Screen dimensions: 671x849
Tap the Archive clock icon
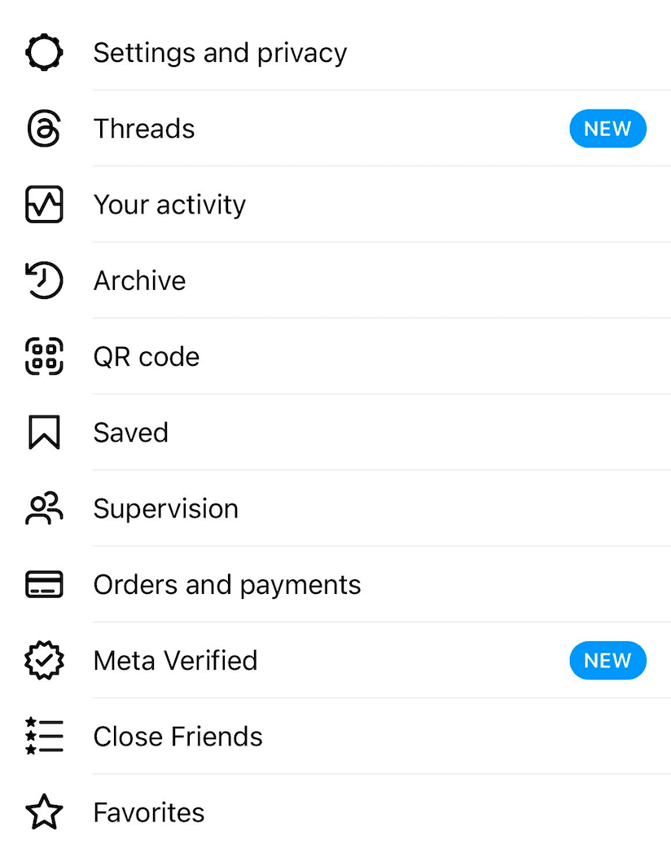tap(44, 280)
